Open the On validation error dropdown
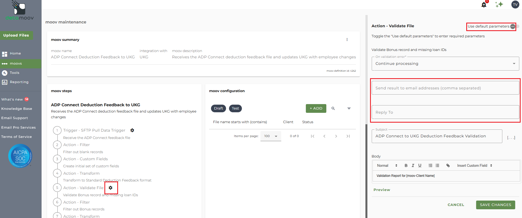 coord(445,63)
